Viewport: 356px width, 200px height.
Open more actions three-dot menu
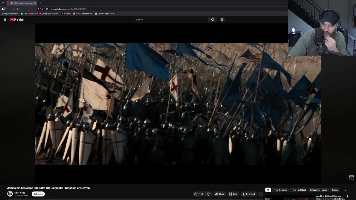tap(261, 194)
